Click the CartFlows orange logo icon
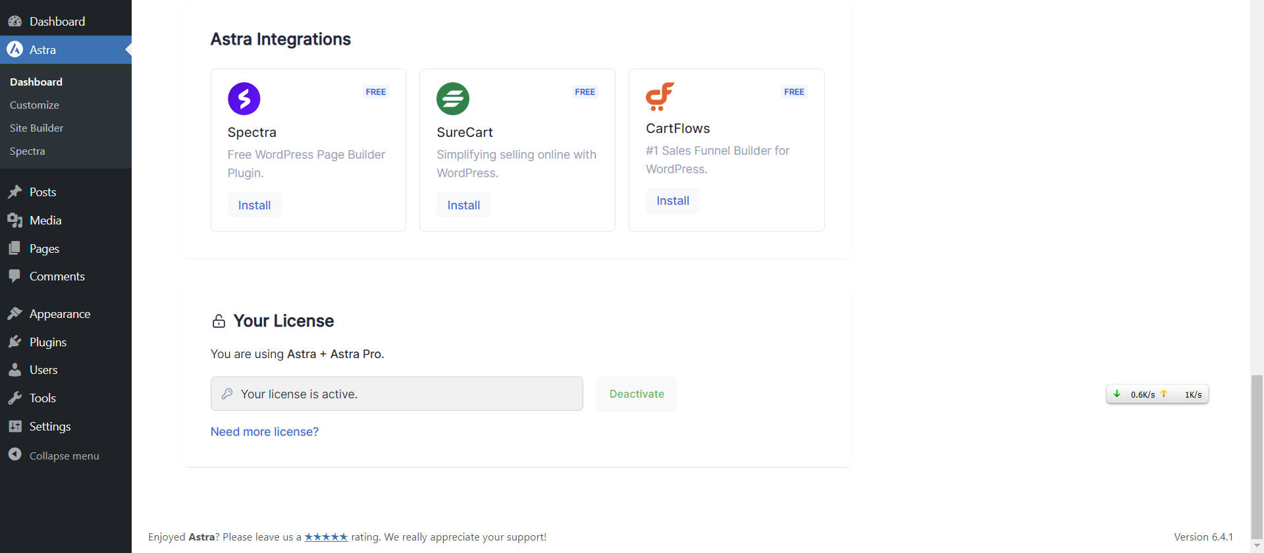This screenshot has height=553, width=1264. [x=660, y=96]
